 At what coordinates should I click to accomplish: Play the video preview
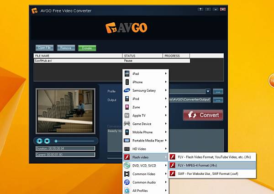[x=39, y=141]
